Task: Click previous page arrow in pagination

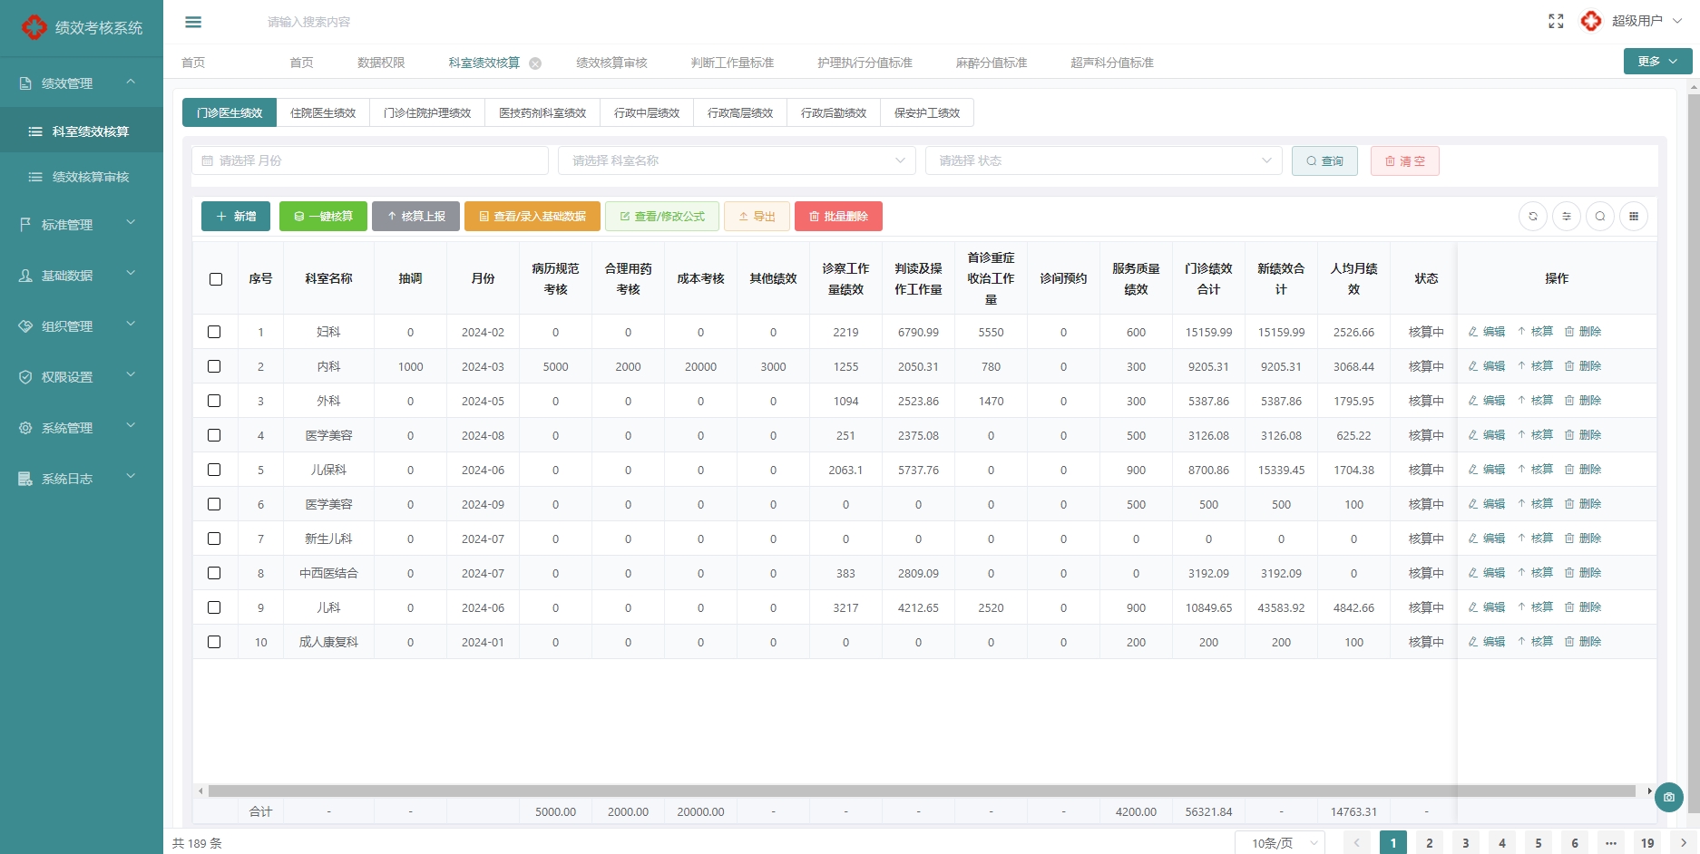Action: 1357,843
